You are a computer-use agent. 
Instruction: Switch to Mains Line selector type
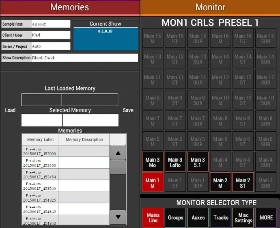click(153, 217)
